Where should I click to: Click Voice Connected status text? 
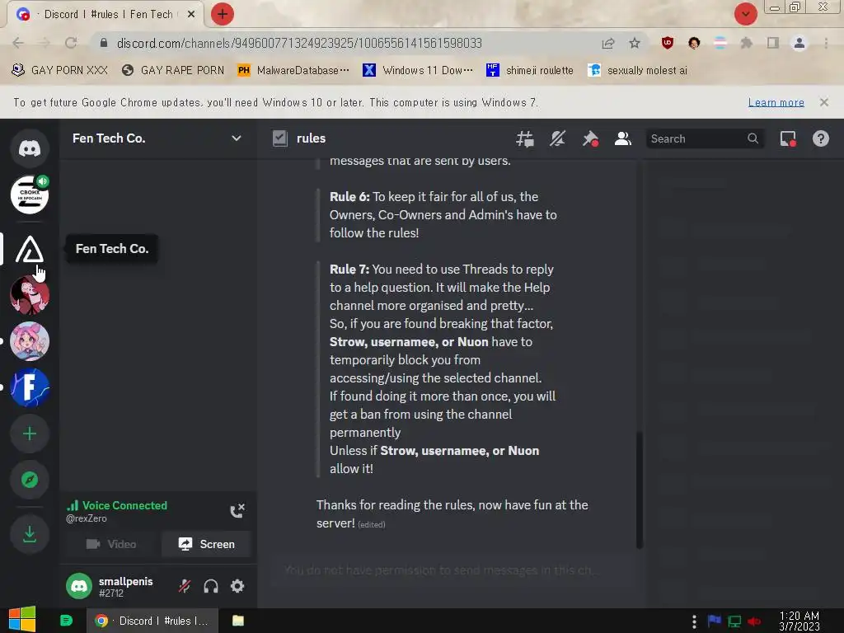tap(124, 505)
